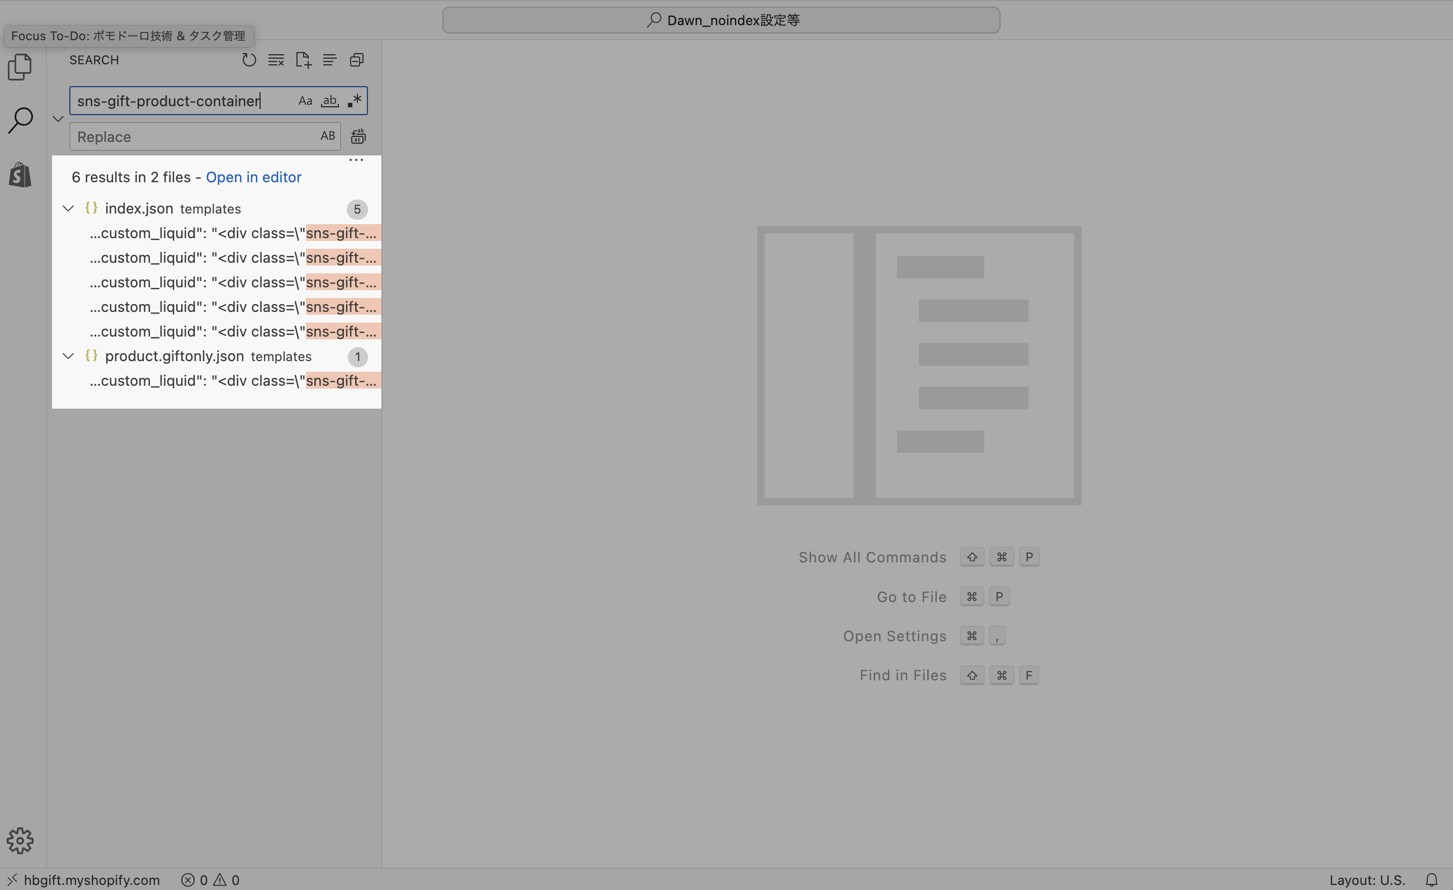This screenshot has height=890, width=1453.
Task: Toggle search details three-dot button
Action: coord(356,160)
